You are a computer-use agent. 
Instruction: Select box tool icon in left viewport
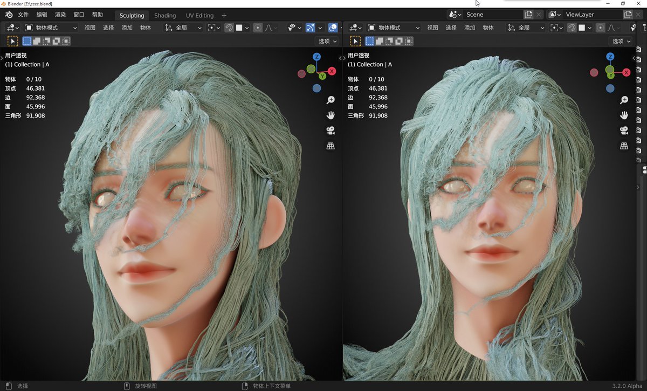[x=12, y=40]
